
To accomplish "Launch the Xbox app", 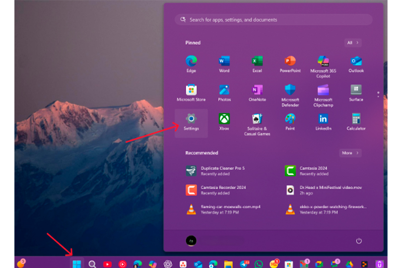I will (224, 122).
